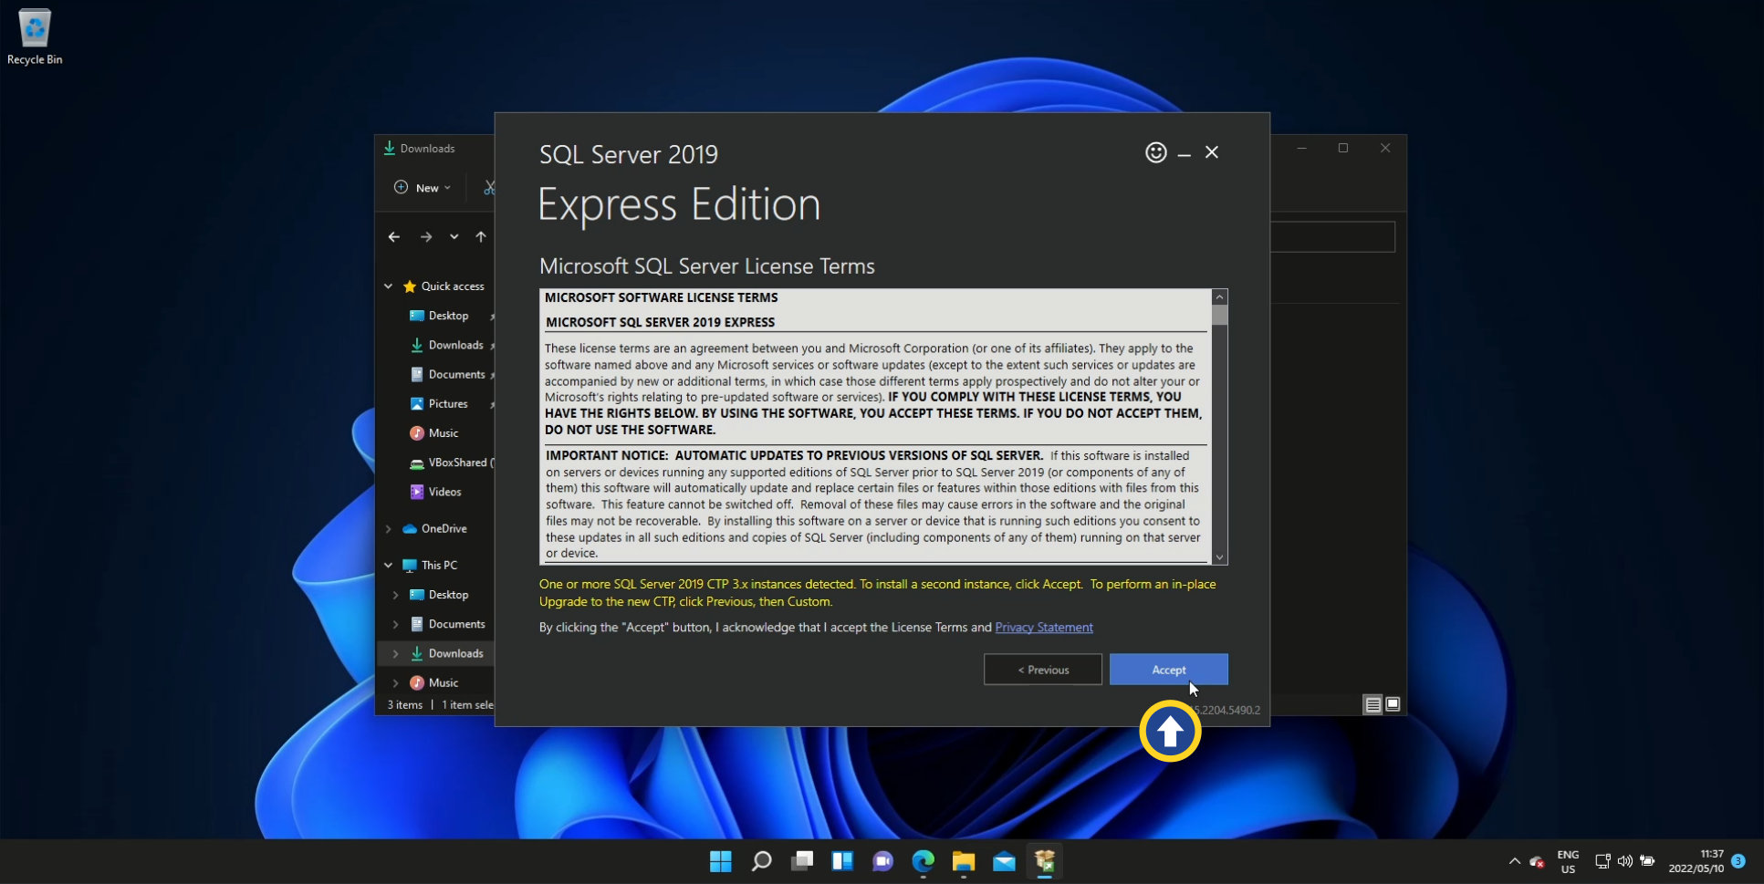
Task: Select Desktop under Quick access
Action: coord(448,316)
